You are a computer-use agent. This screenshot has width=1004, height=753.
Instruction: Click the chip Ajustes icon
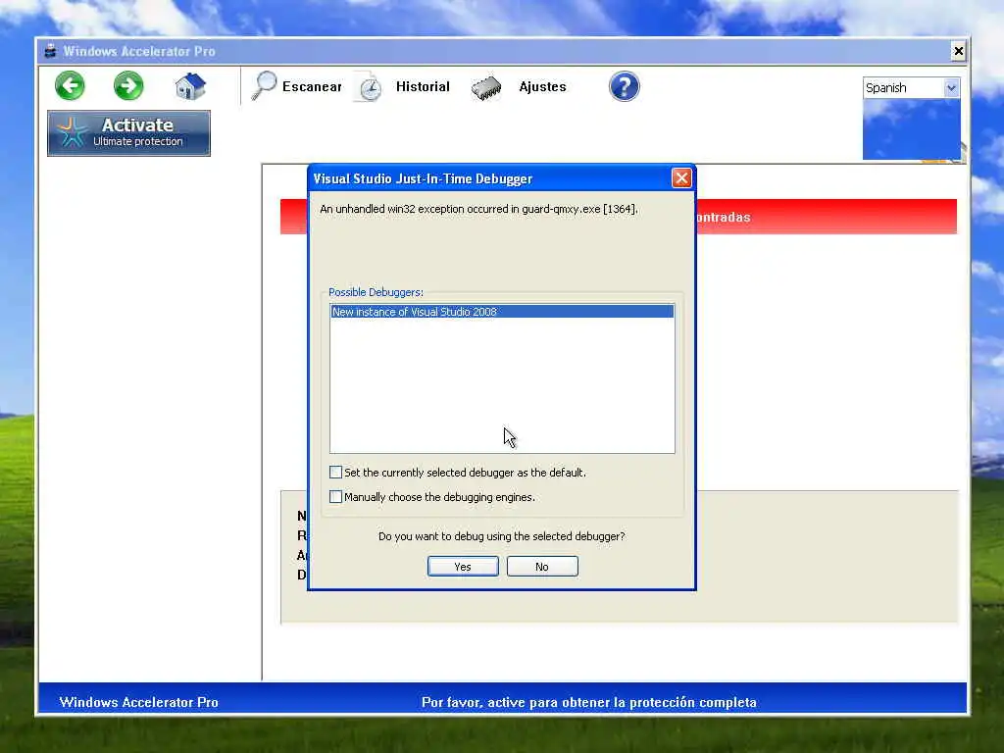[x=486, y=88]
